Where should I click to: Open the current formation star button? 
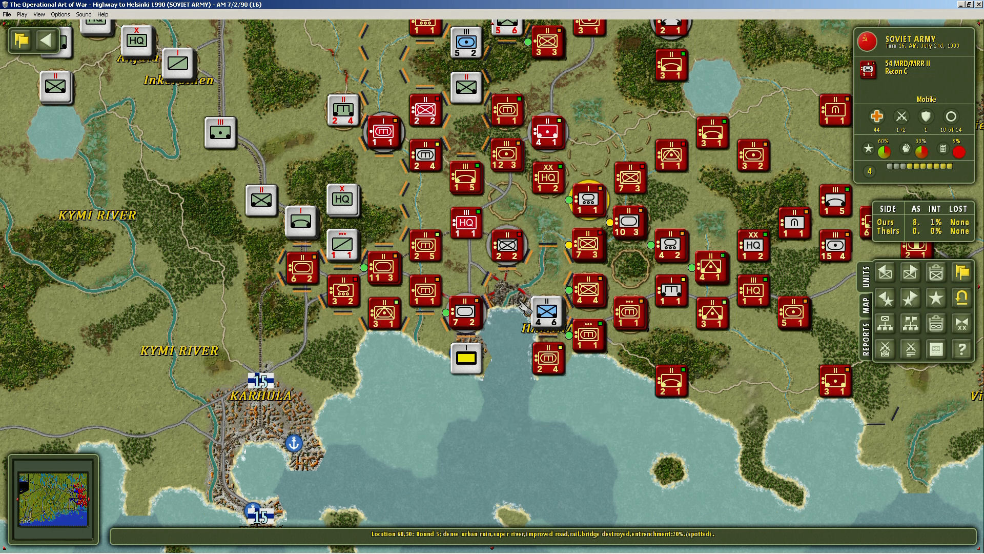[936, 298]
